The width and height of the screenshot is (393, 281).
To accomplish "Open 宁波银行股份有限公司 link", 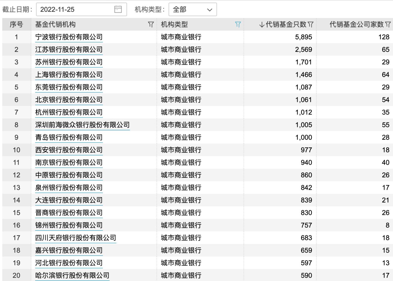I will 69,37.
